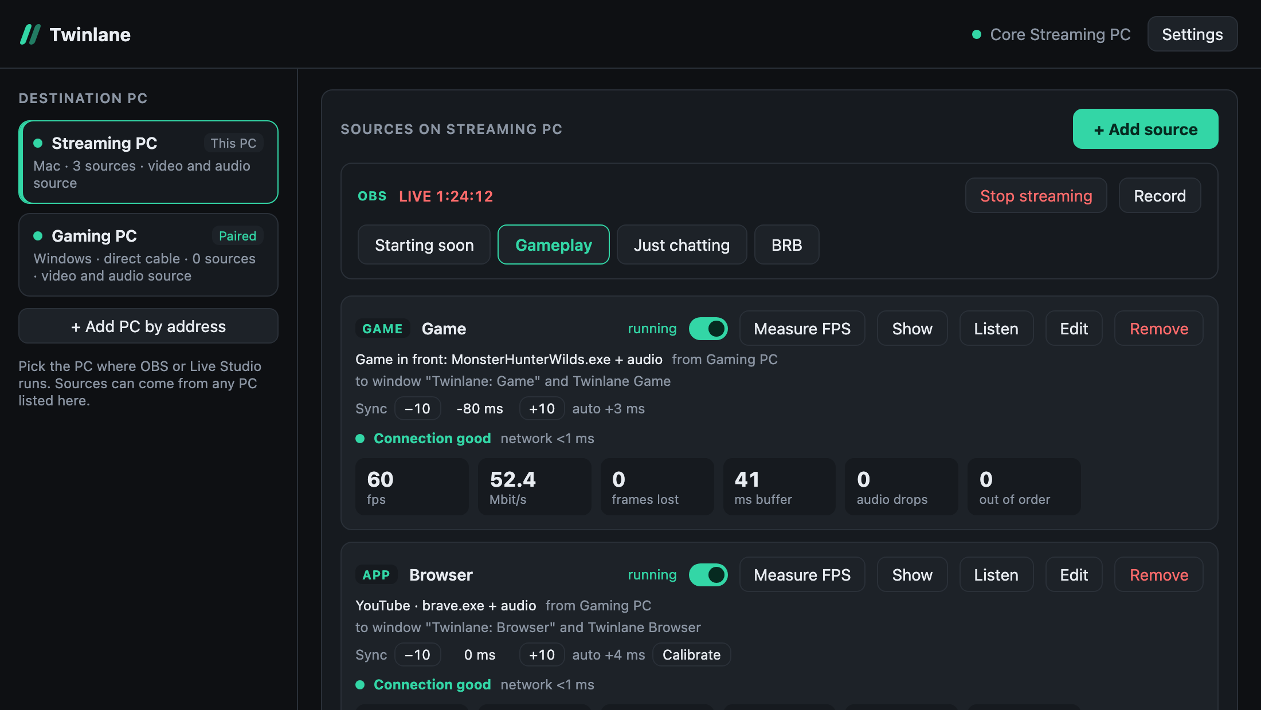Calibrate the Browser source sync
This screenshot has height=710, width=1261.
pyautogui.click(x=691, y=655)
